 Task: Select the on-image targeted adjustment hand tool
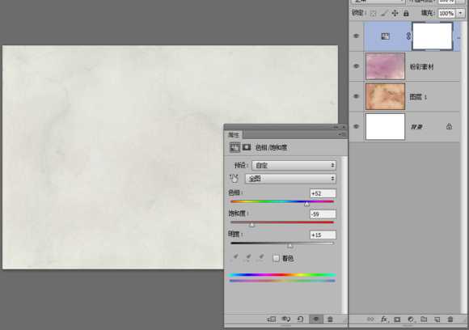234,178
